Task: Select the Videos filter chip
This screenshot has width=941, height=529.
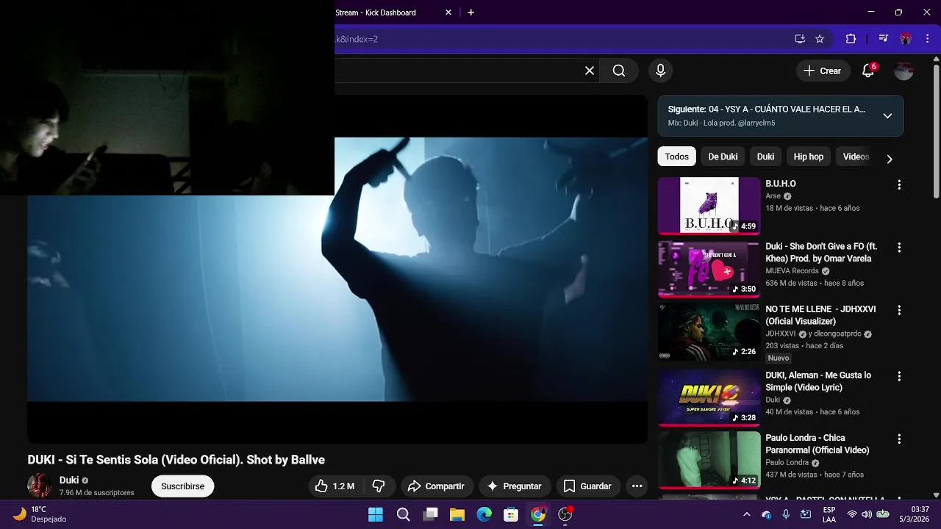Action: click(856, 156)
